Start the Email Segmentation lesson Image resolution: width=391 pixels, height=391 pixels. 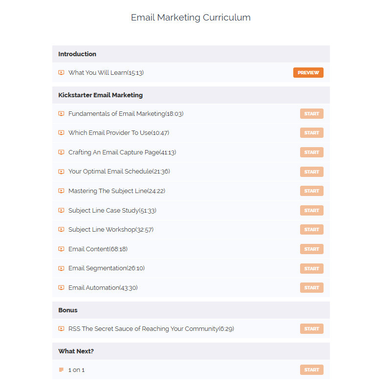311,268
